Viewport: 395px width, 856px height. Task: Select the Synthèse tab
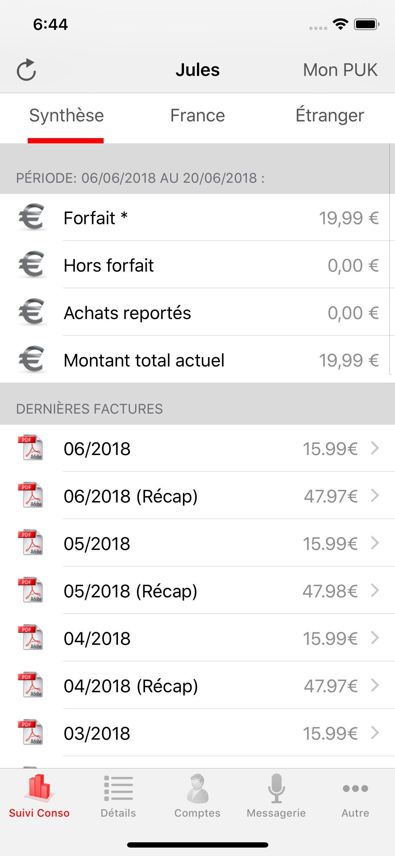click(x=66, y=116)
